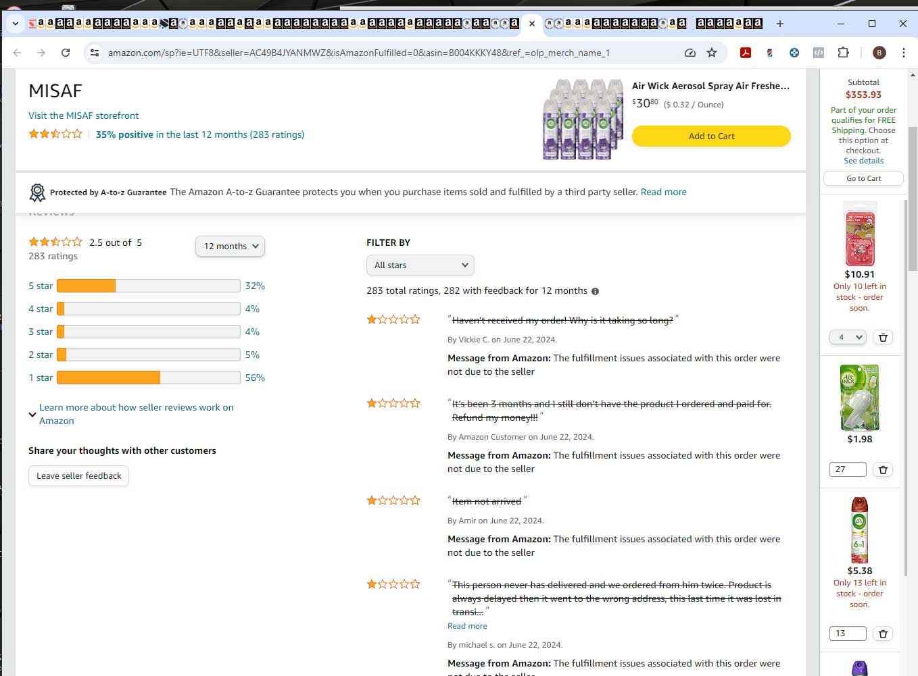Click the 4 star rating bar

(149, 309)
